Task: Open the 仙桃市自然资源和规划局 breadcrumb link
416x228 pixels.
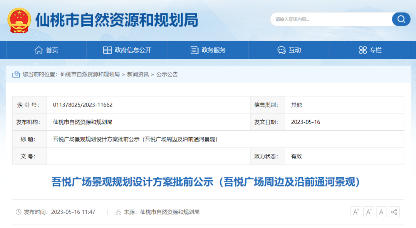Action: pyautogui.click(x=89, y=75)
